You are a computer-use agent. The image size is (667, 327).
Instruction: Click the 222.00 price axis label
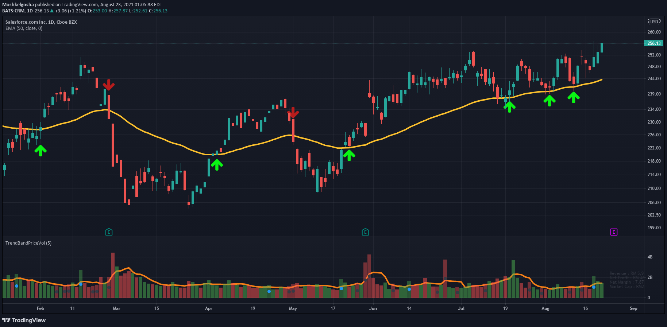[x=654, y=148]
